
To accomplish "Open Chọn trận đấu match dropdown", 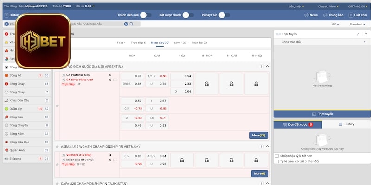I will [322, 42].
